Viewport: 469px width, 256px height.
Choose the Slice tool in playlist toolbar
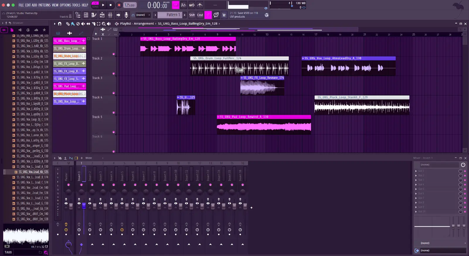click(94, 24)
